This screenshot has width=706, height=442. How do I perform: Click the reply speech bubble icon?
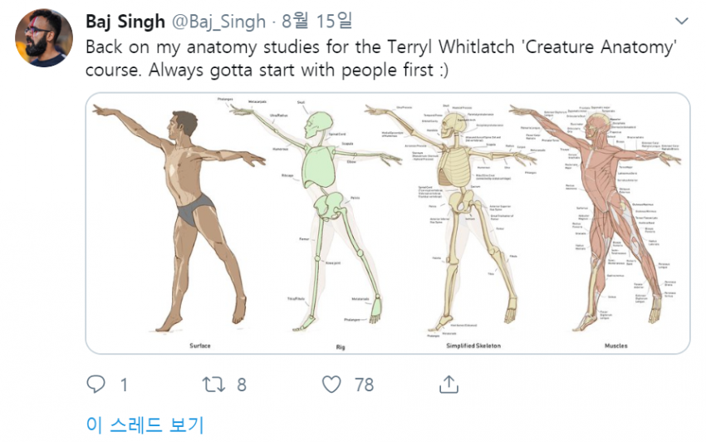[x=97, y=385]
